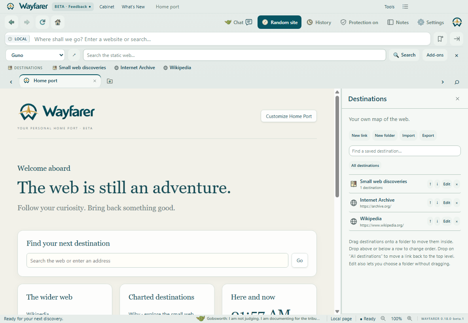Screen dimensions: 468x323
Task: Click the LOCAL badge in the address bar
Action: point(18,39)
